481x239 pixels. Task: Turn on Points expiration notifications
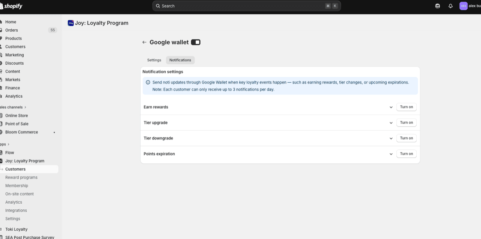pos(406,154)
